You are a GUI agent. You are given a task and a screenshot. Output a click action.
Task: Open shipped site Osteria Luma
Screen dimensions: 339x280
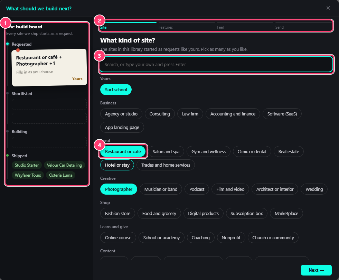tap(60, 175)
